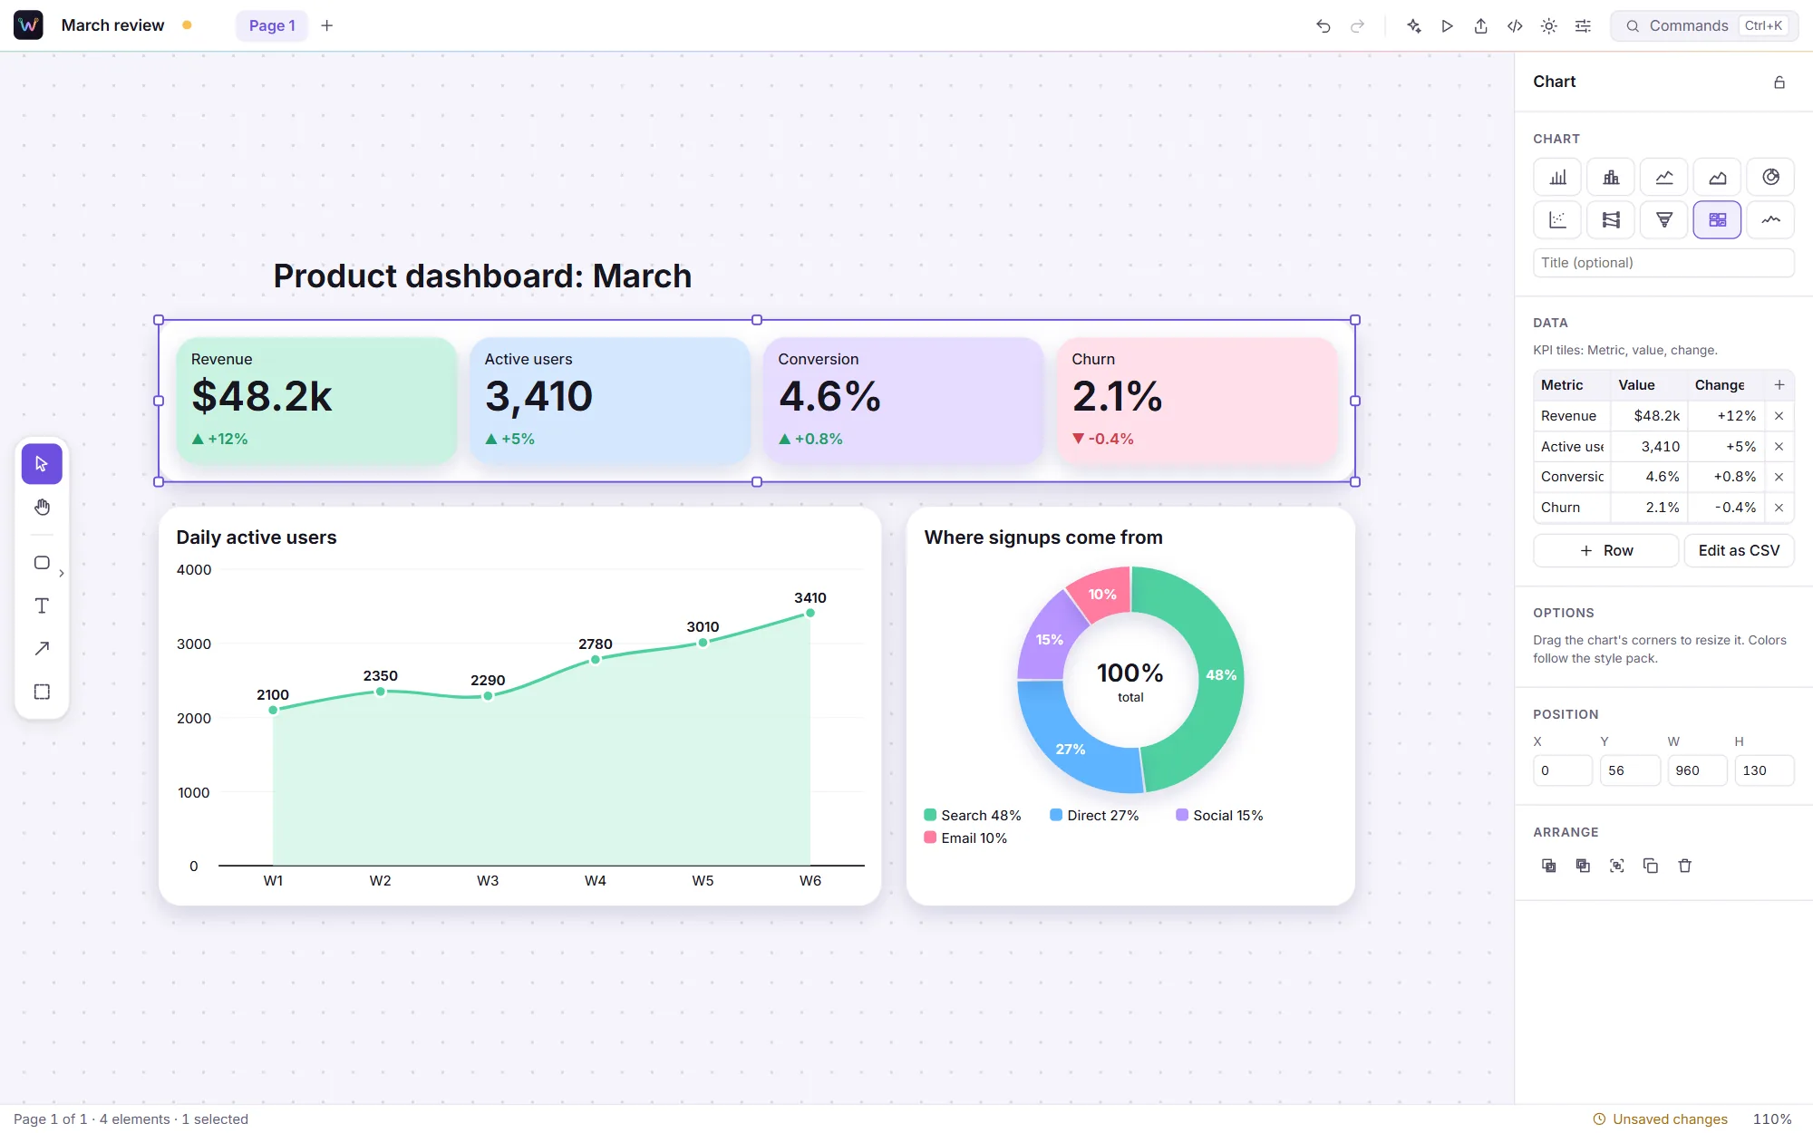Undo the last action

(1323, 26)
